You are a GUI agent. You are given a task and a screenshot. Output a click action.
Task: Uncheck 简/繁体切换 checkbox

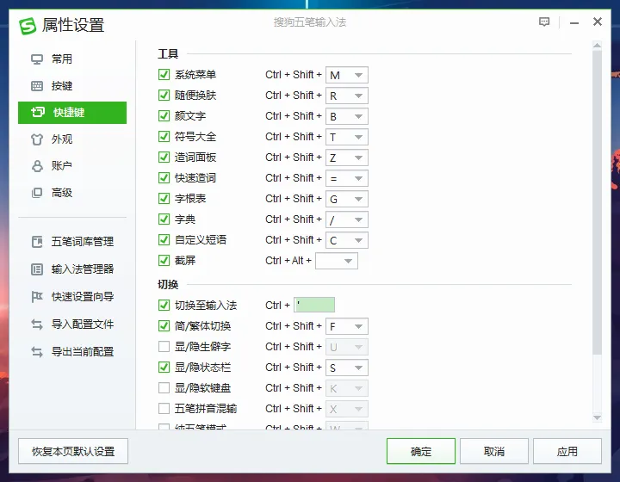[x=164, y=326]
